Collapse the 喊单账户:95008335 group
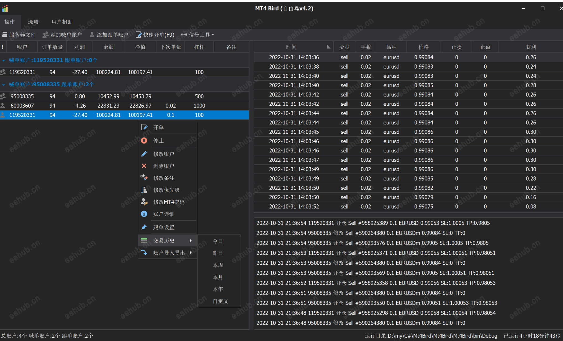This screenshot has width=563, height=341. (4, 85)
